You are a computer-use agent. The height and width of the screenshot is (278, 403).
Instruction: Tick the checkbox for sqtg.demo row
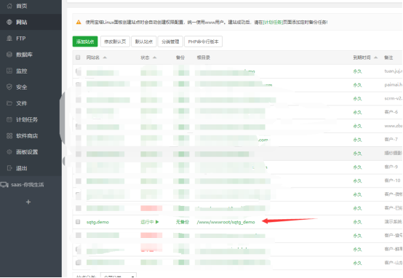78,222
